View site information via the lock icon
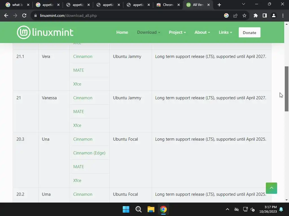This screenshot has height=216, width=289. (36, 16)
